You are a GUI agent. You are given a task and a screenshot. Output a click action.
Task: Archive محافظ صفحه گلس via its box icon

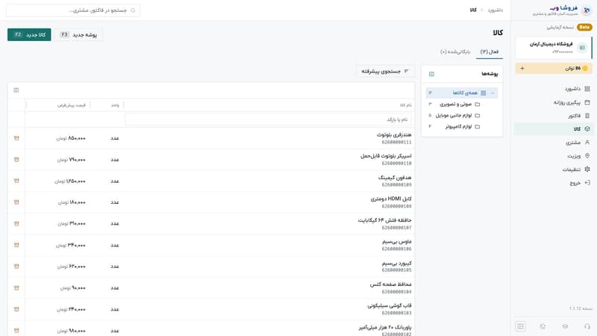16,288
